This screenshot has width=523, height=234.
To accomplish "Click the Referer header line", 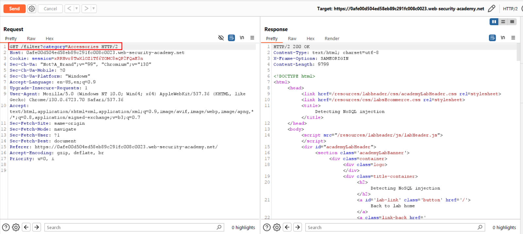I will pyautogui.click(x=113, y=147).
